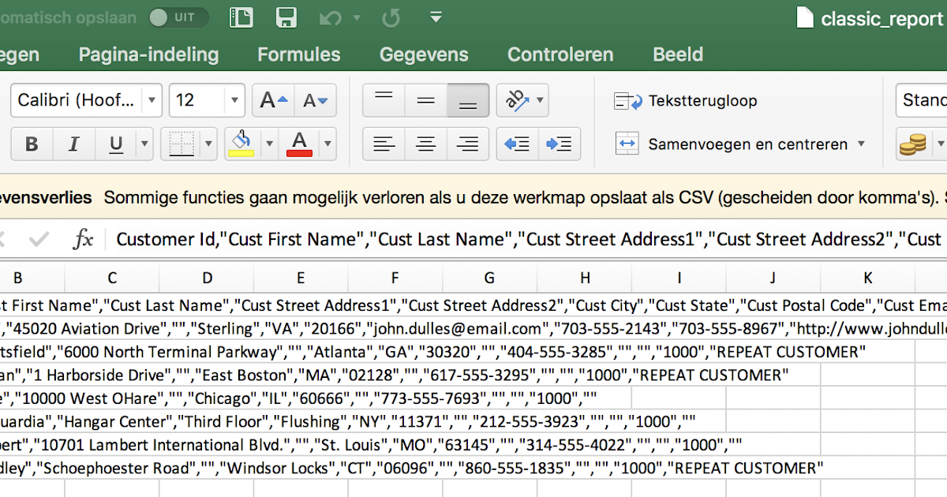947x497 pixels.
Task: Open the Formules ribbon tab
Action: click(x=299, y=54)
